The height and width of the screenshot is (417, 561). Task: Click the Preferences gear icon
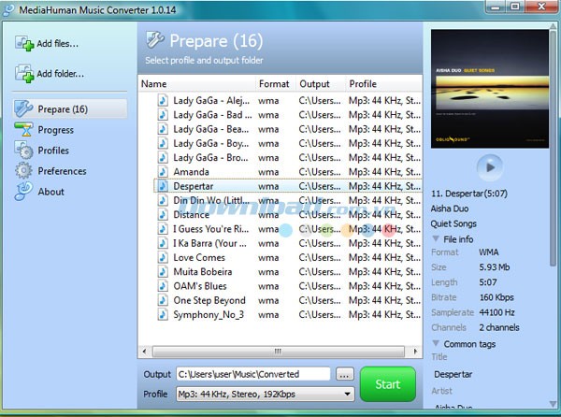pyautogui.click(x=23, y=170)
